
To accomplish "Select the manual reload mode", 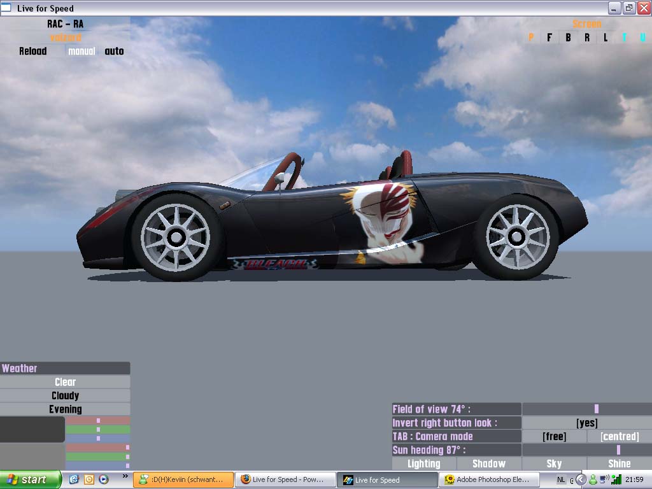I will (x=81, y=51).
